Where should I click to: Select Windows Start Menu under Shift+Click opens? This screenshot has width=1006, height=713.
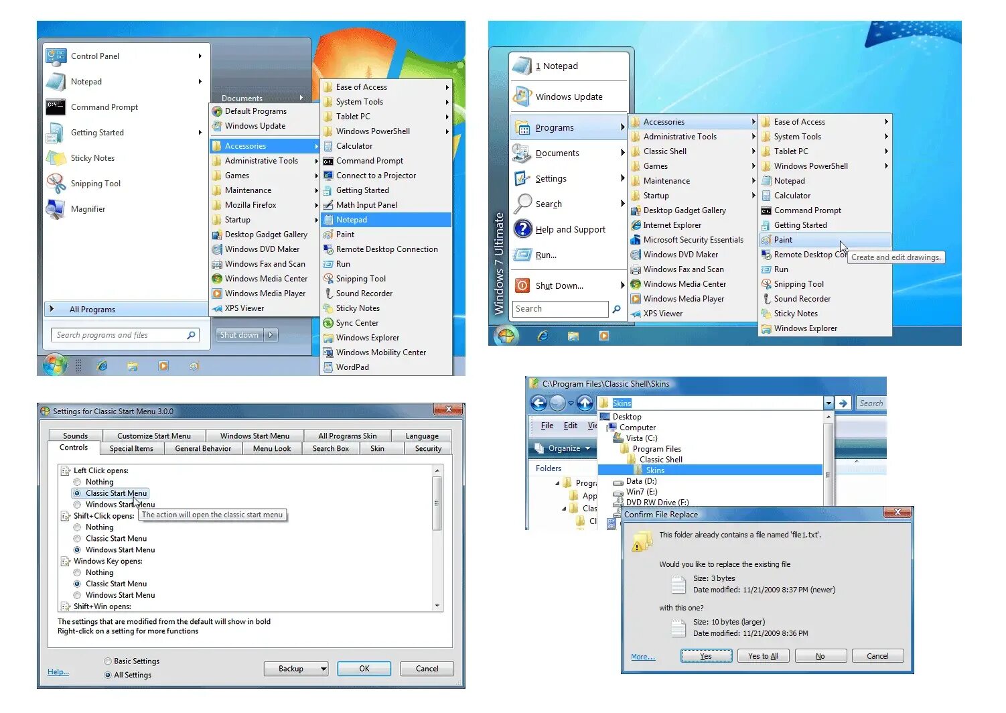(x=78, y=550)
